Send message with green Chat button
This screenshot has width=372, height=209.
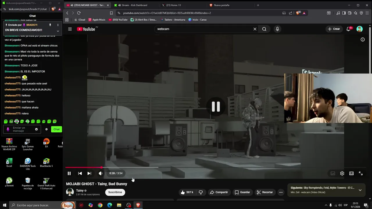coord(56,129)
